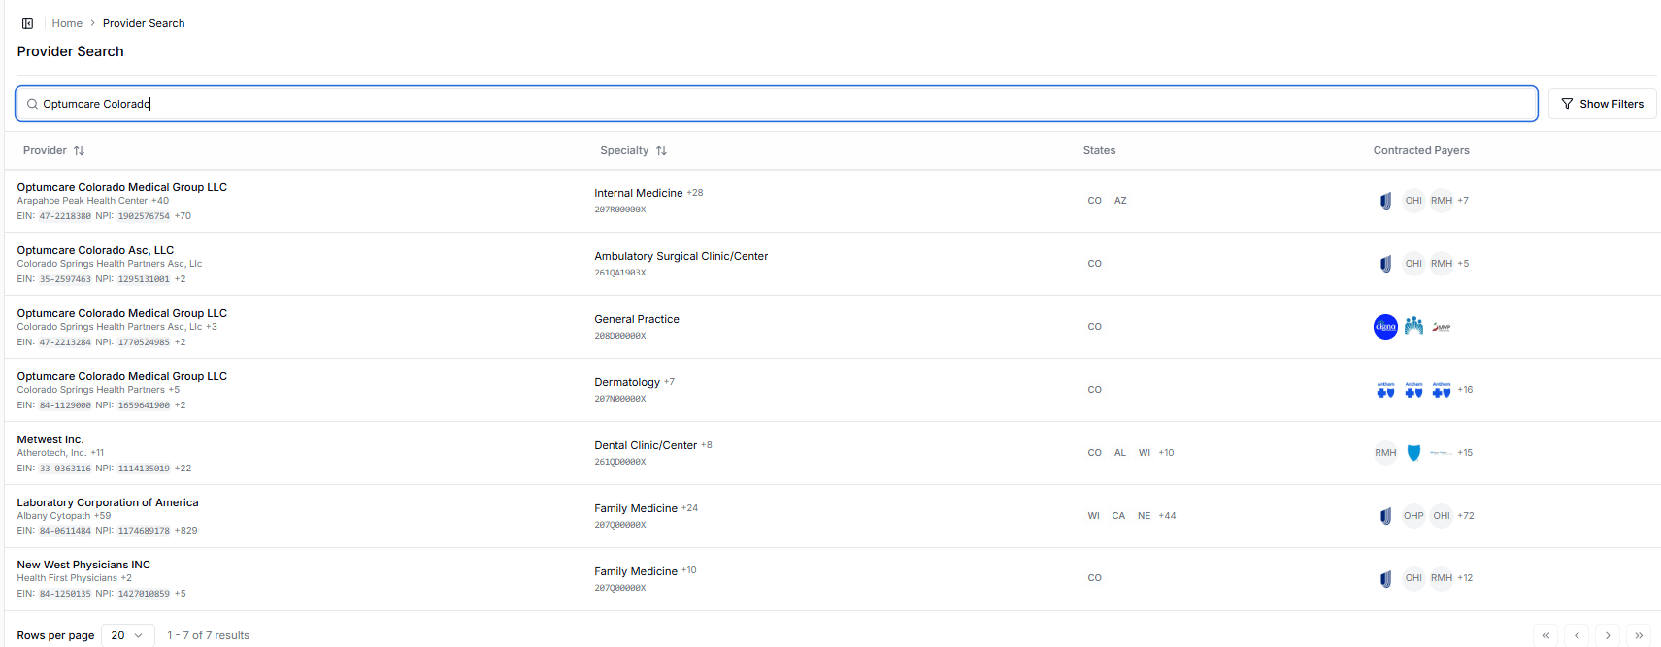Click OHI badge in Laboratory Corporation row
The height and width of the screenshot is (647, 1661).
(x=1442, y=516)
